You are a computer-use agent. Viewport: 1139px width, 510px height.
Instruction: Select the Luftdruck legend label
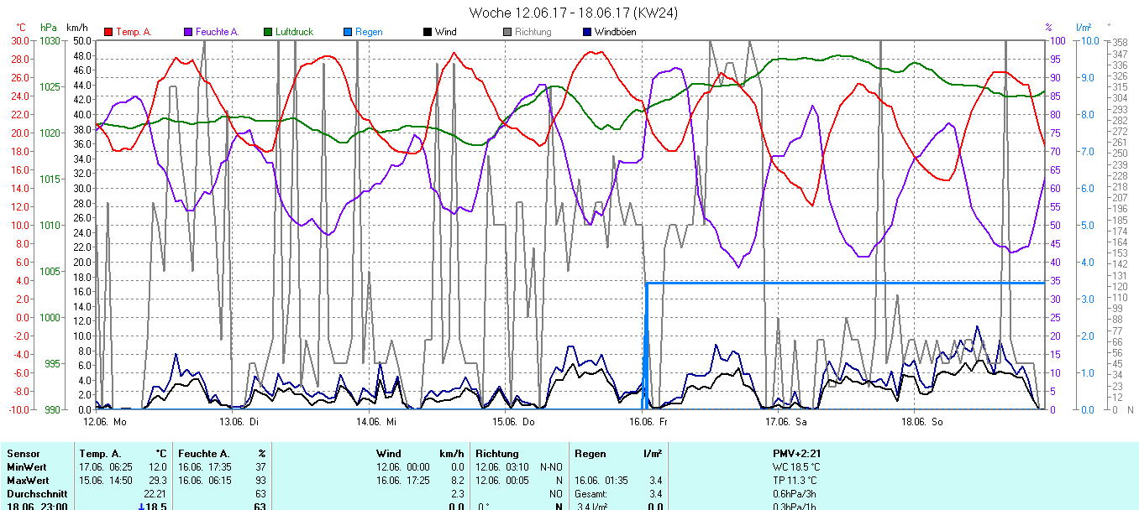pyautogui.click(x=294, y=32)
